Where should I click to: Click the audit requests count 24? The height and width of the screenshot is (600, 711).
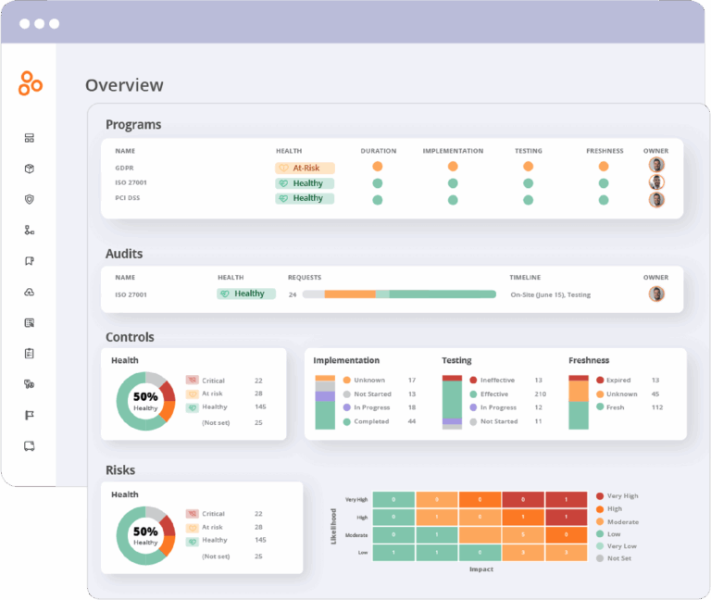pos(293,294)
